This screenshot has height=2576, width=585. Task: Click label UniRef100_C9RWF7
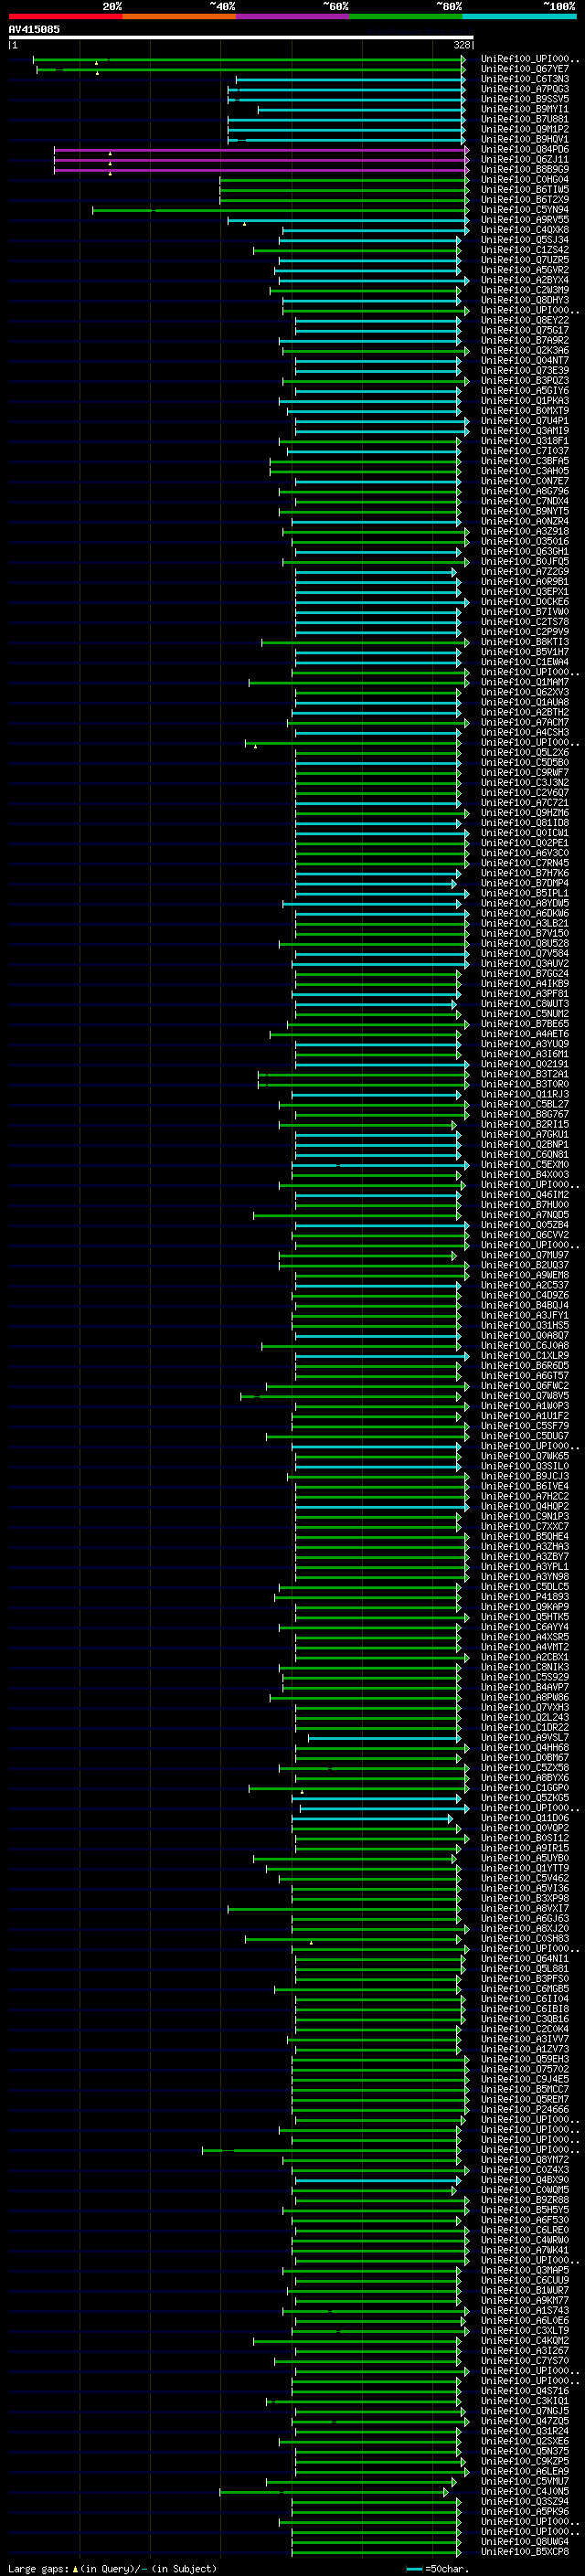(525, 772)
